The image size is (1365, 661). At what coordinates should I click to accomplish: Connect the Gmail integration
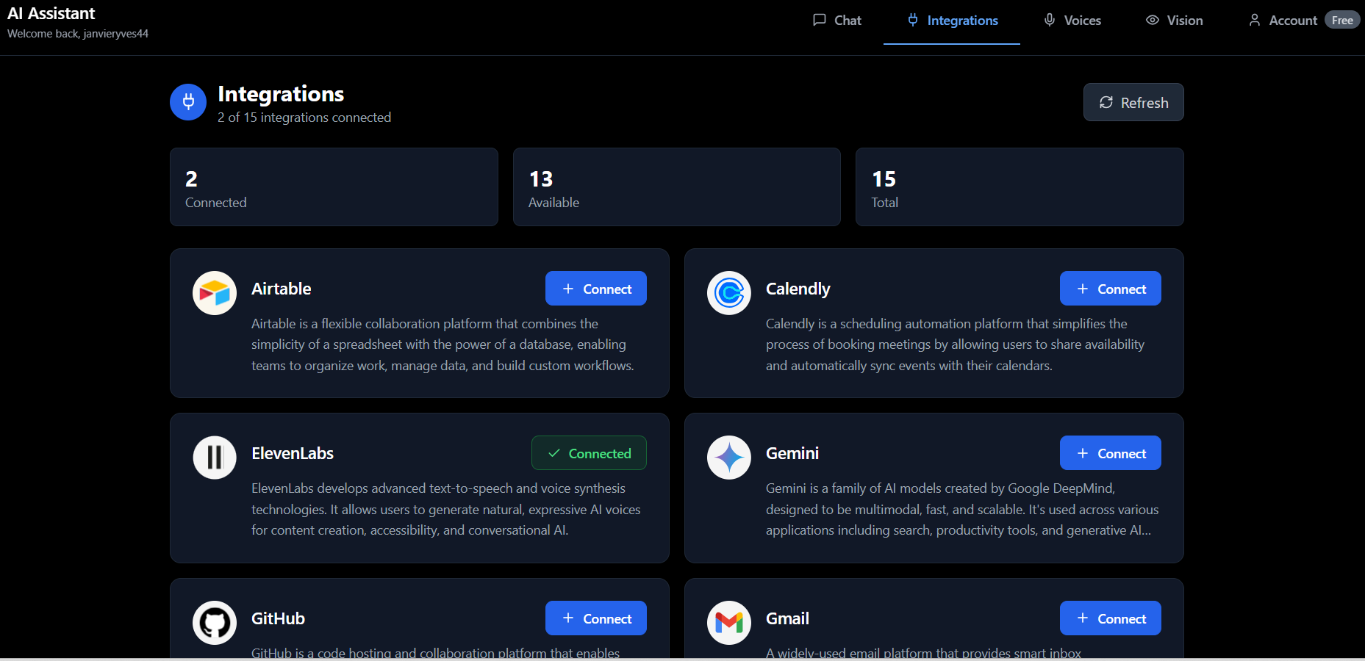pos(1111,618)
